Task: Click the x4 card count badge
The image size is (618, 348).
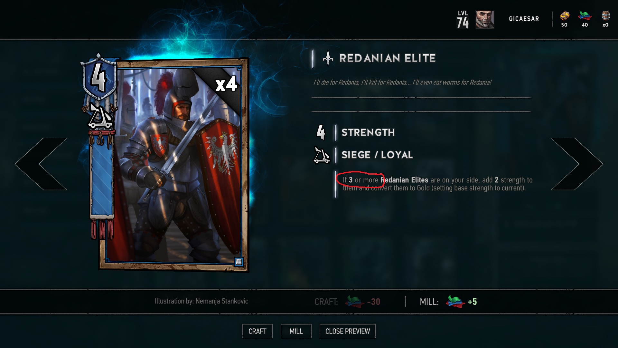Action: (x=226, y=85)
